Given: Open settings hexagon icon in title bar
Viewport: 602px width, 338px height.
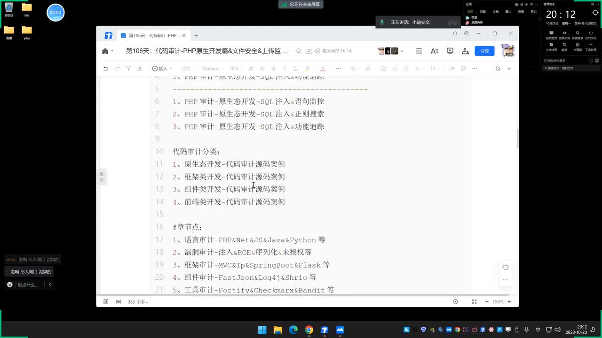Looking at the screenshot, I should (x=466, y=33).
